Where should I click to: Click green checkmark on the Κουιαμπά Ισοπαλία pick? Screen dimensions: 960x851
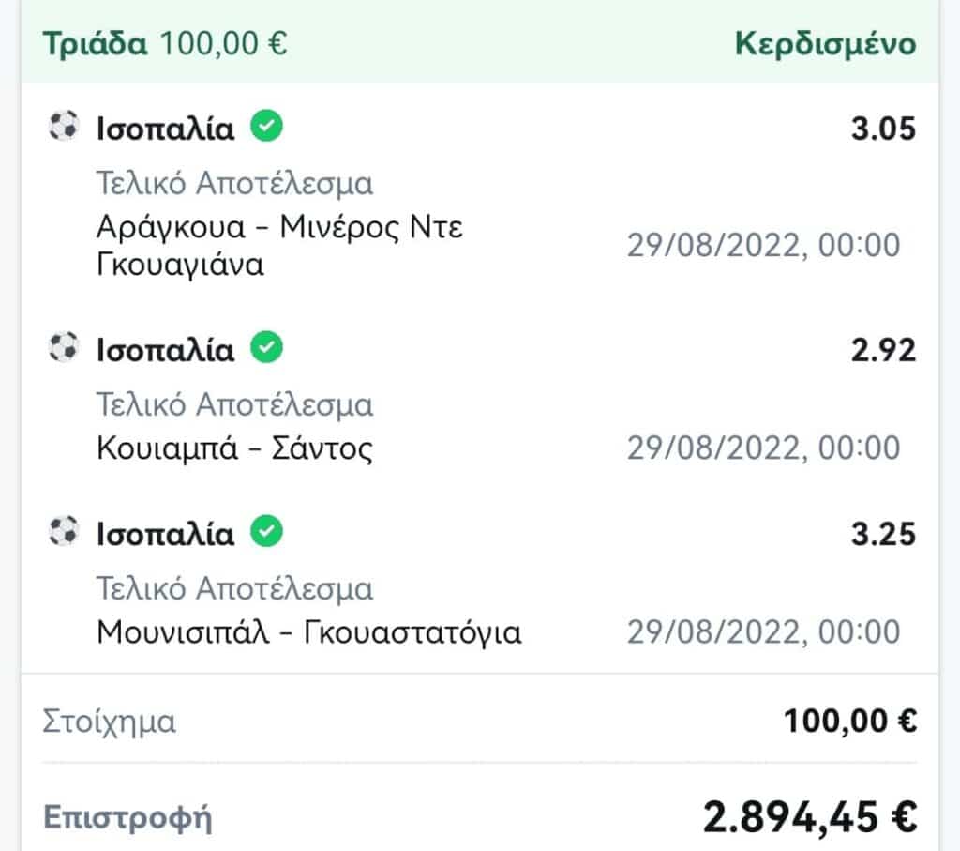click(267, 349)
